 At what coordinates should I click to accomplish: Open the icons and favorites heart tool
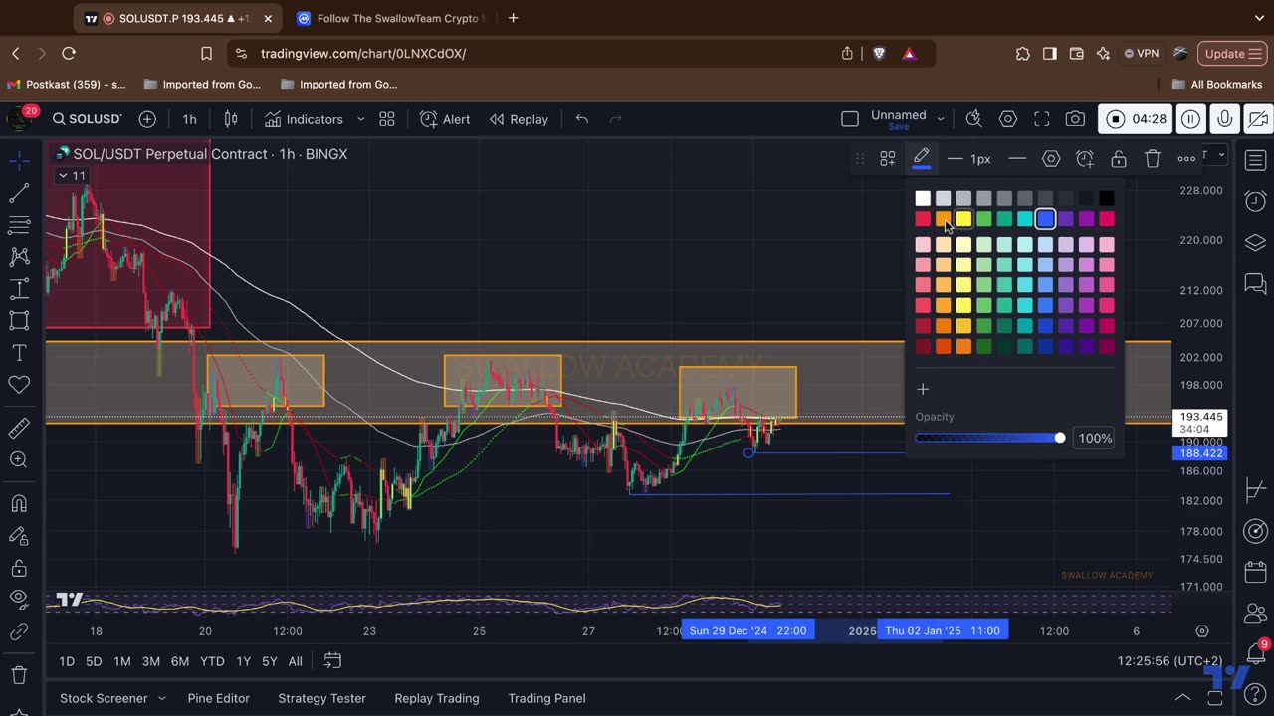click(x=19, y=384)
